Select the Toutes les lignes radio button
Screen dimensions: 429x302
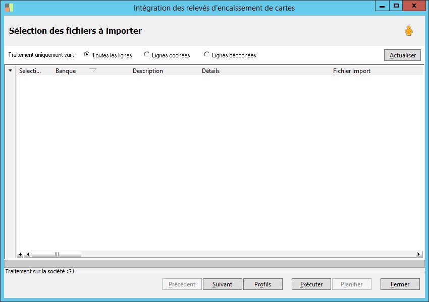86,54
